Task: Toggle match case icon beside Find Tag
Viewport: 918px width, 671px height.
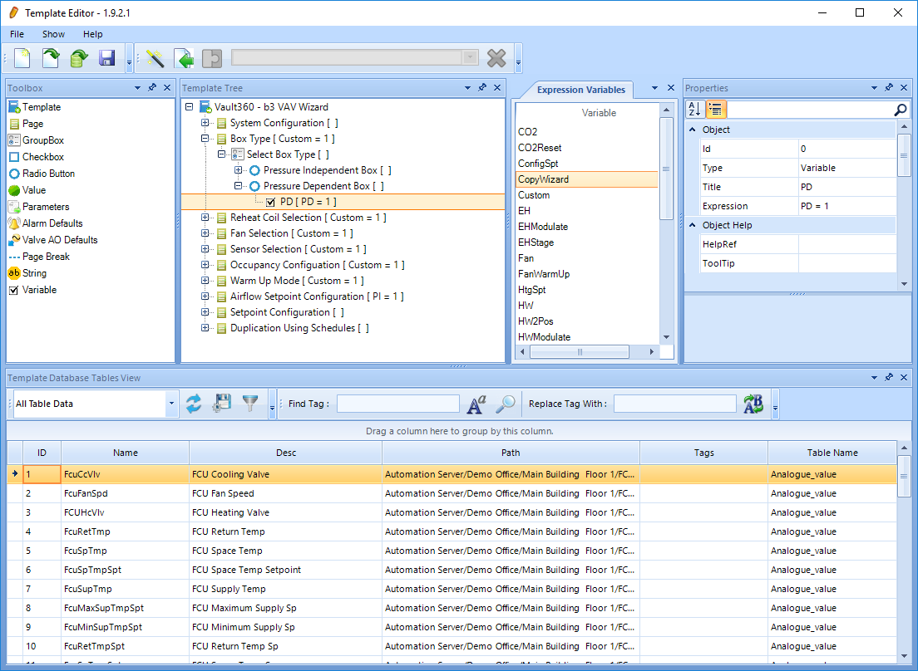Action: (476, 404)
